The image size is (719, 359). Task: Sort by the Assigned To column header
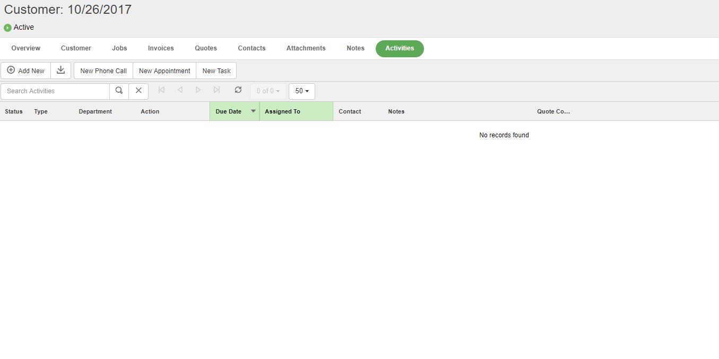click(283, 111)
